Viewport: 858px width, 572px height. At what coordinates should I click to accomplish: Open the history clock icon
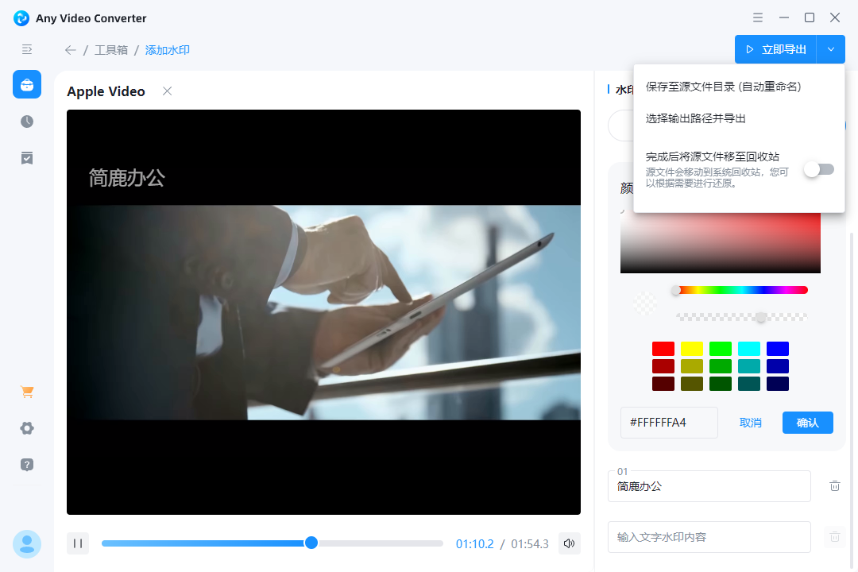pos(27,122)
